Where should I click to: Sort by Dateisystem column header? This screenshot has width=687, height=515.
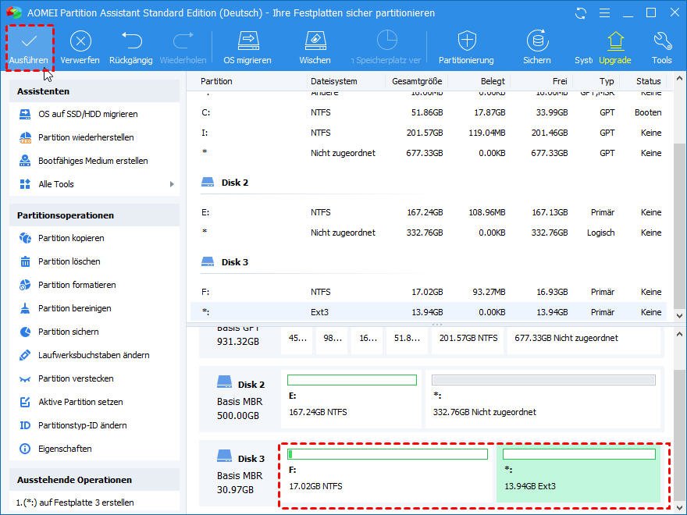click(334, 81)
